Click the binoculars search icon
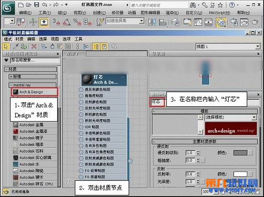Viewport: 264px width, 197px height. [x=193, y=5]
